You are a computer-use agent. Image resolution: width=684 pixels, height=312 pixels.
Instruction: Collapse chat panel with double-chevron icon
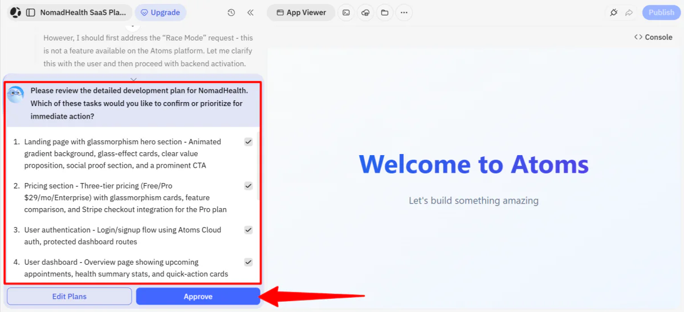point(250,13)
